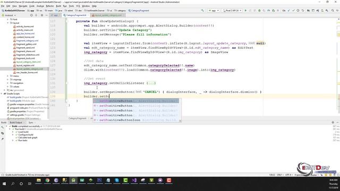Click line number 139 in the gutter
Image resolution: width=340 pixels, height=191 pixels.
tap(53, 97)
